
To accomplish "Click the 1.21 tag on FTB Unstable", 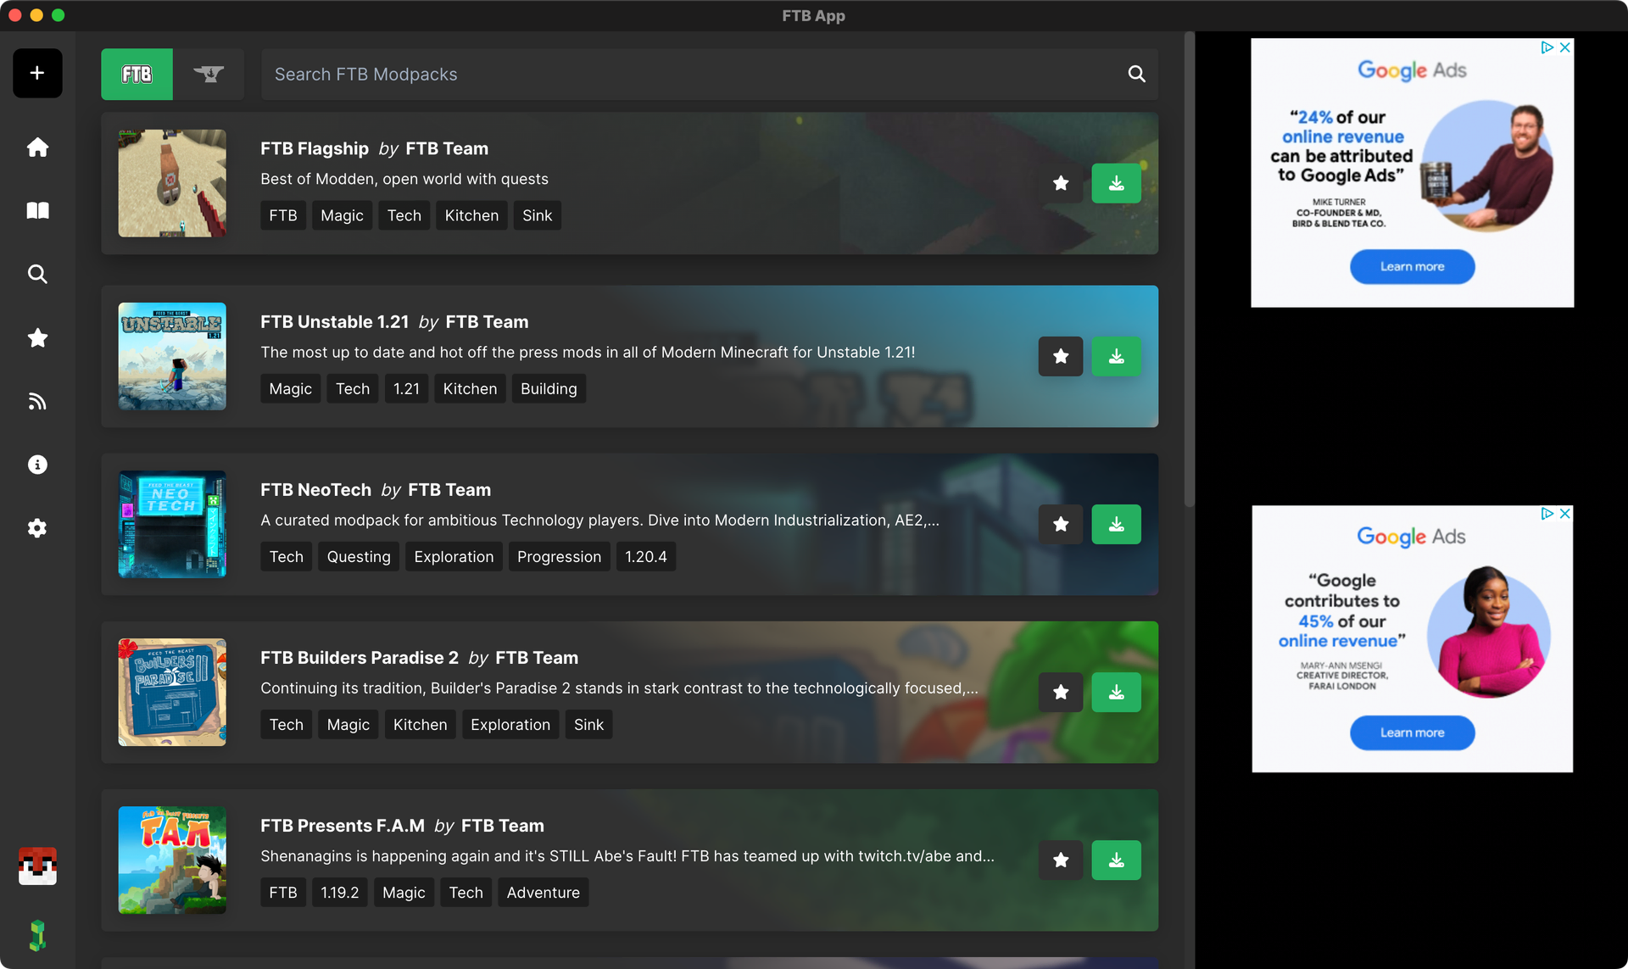I will [406, 388].
